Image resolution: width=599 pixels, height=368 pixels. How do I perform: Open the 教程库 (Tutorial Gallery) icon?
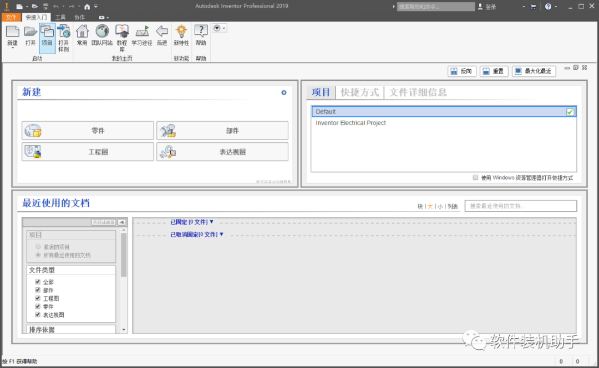coord(122,32)
